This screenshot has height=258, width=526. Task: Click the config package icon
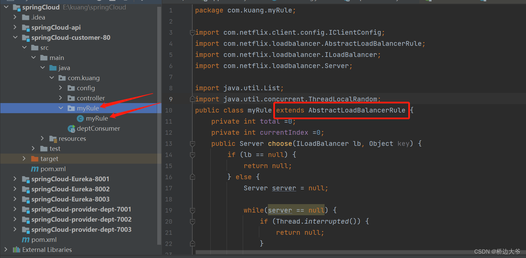click(x=71, y=88)
